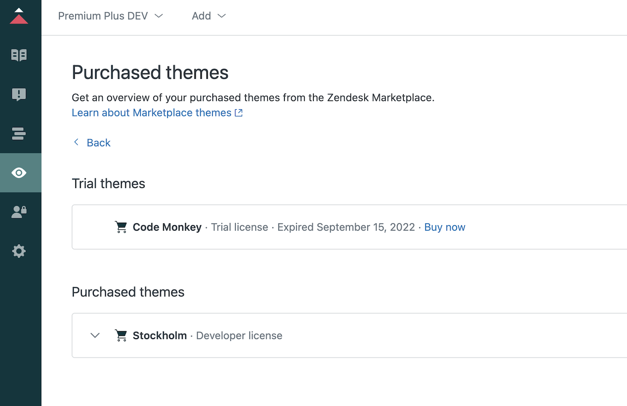Screen dimensions: 627x406
Task: Open the Moderate content speech-bubble icon
Action: click(19, 95)
